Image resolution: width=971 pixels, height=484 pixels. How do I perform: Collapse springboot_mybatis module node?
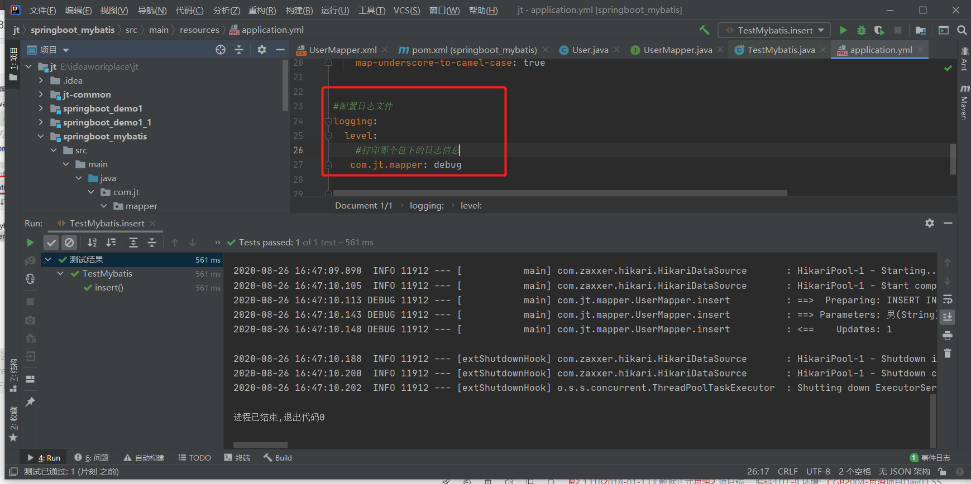[41, 137]
